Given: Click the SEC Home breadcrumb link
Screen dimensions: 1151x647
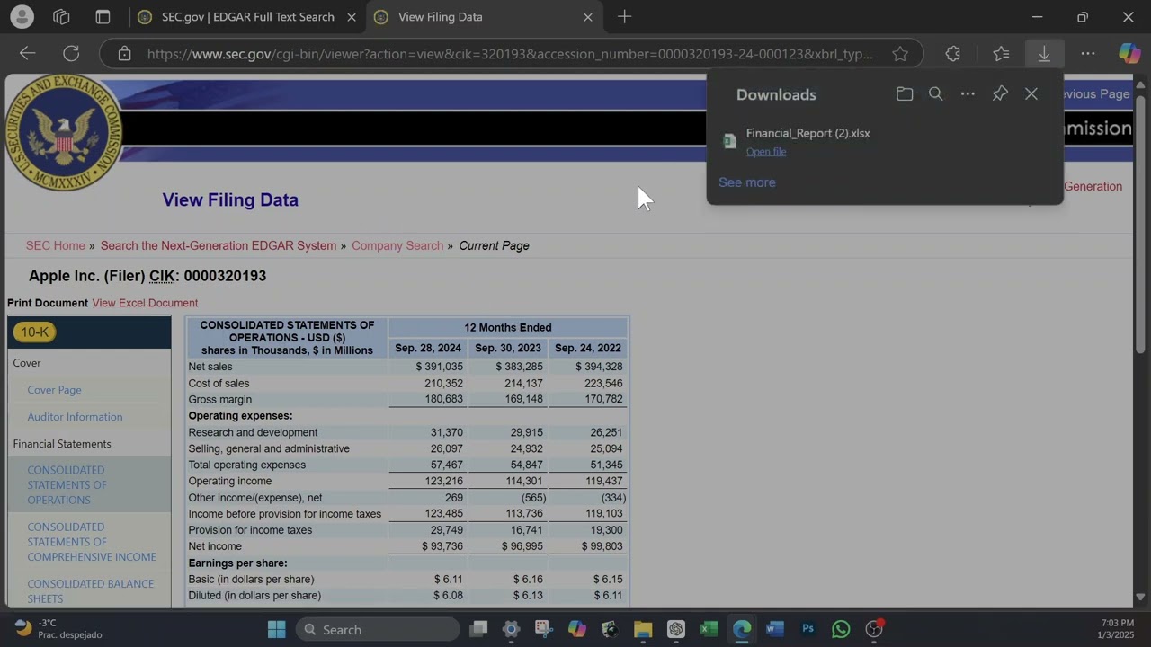Looking at the screenshot, I should coord(55,245).
